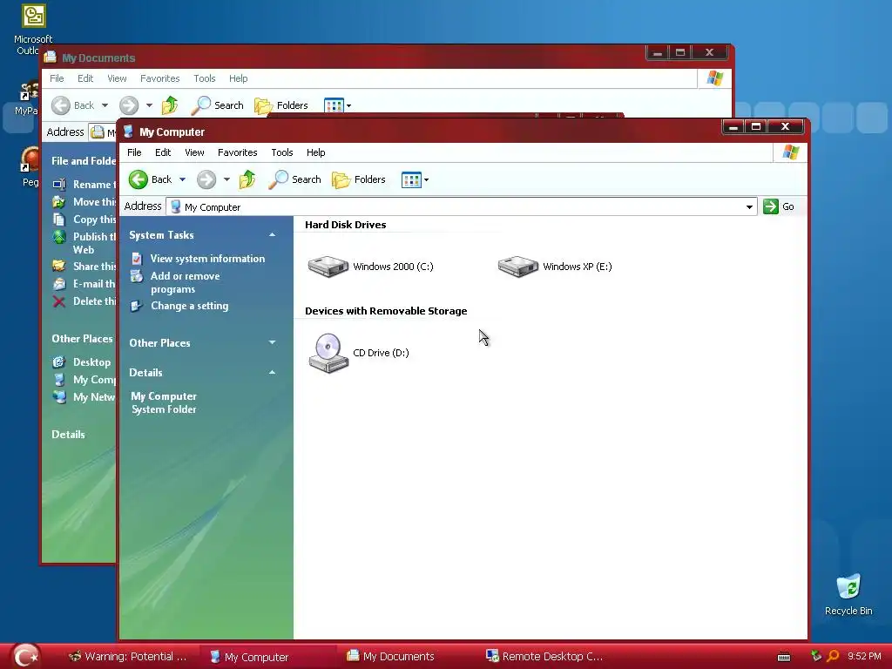Open Favorites menu in My Documents window
Viewport: 892px width, 669px height.
pos(160,78)
